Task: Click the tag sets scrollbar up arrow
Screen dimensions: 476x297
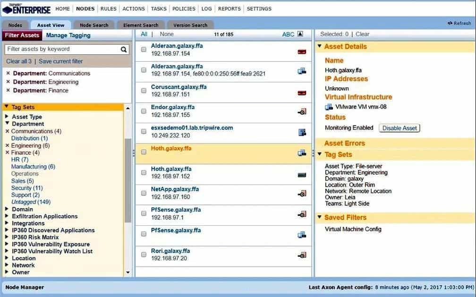Action: pyautogui.click(x=128, y=108)
